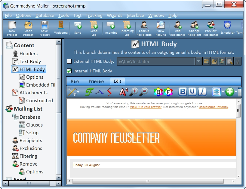Open View Results icon
The image size is (246, 189).
161,29
